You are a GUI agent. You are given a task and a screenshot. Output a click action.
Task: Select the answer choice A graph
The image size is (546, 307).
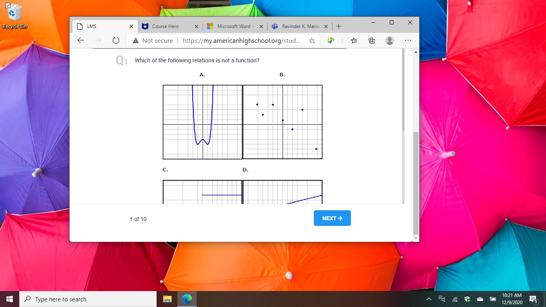(202, 122)
